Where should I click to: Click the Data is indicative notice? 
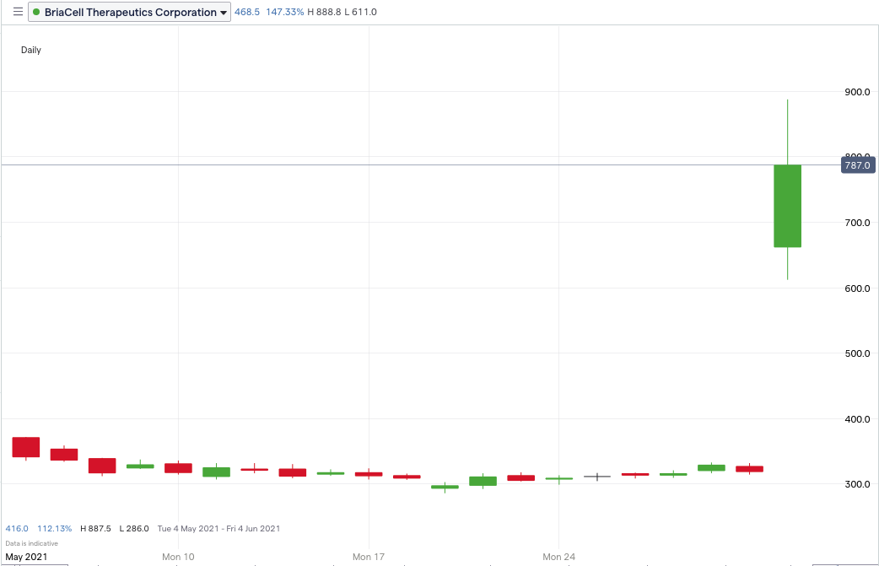point(31,543)
